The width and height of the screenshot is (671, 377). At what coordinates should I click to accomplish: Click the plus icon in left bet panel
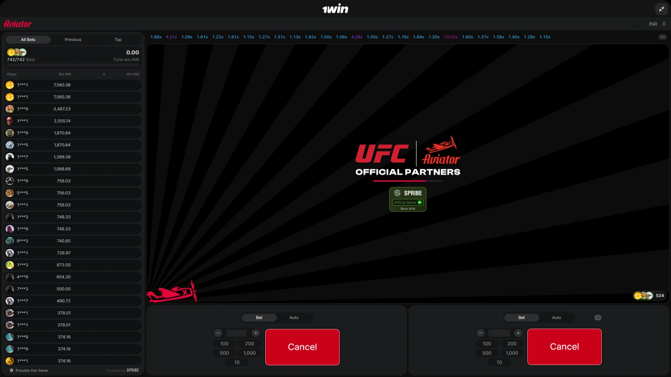click(256, 333)
